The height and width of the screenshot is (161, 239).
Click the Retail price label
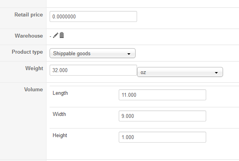click(29, 15)
